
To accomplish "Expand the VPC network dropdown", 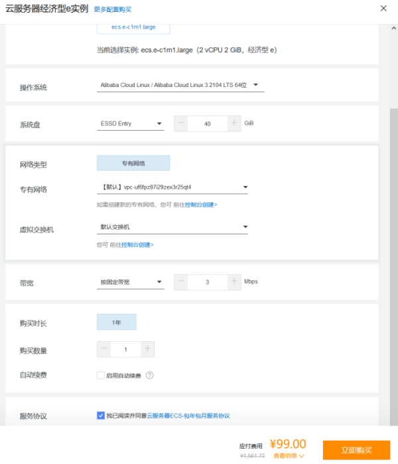I will (x=172, y=187).
